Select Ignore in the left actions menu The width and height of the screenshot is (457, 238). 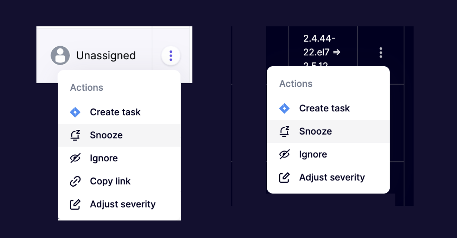pyautogui.click(x=119, y=158)
